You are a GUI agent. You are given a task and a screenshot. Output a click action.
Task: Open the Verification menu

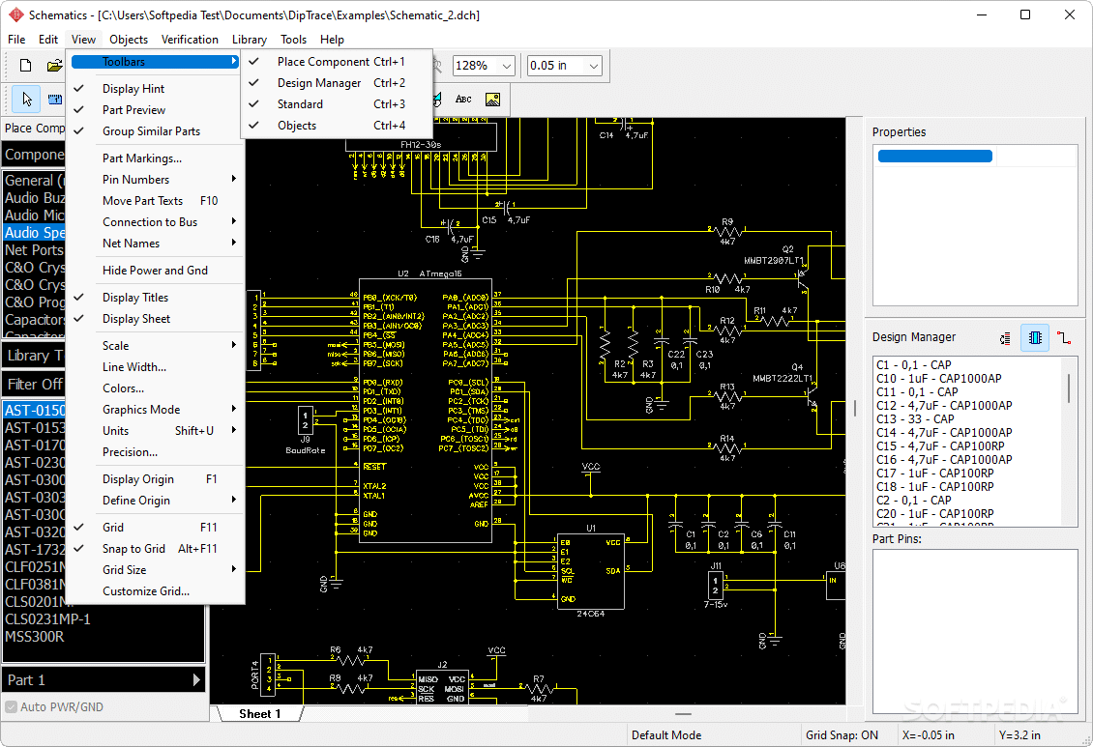coord(190,40)
